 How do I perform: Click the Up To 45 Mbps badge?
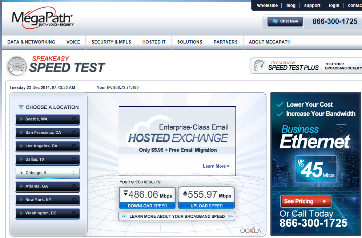coord(316,169)
